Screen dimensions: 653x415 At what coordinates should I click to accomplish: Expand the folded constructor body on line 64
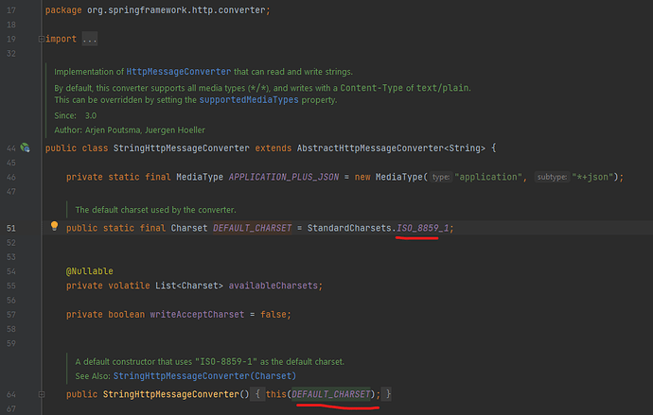point(42,394)
